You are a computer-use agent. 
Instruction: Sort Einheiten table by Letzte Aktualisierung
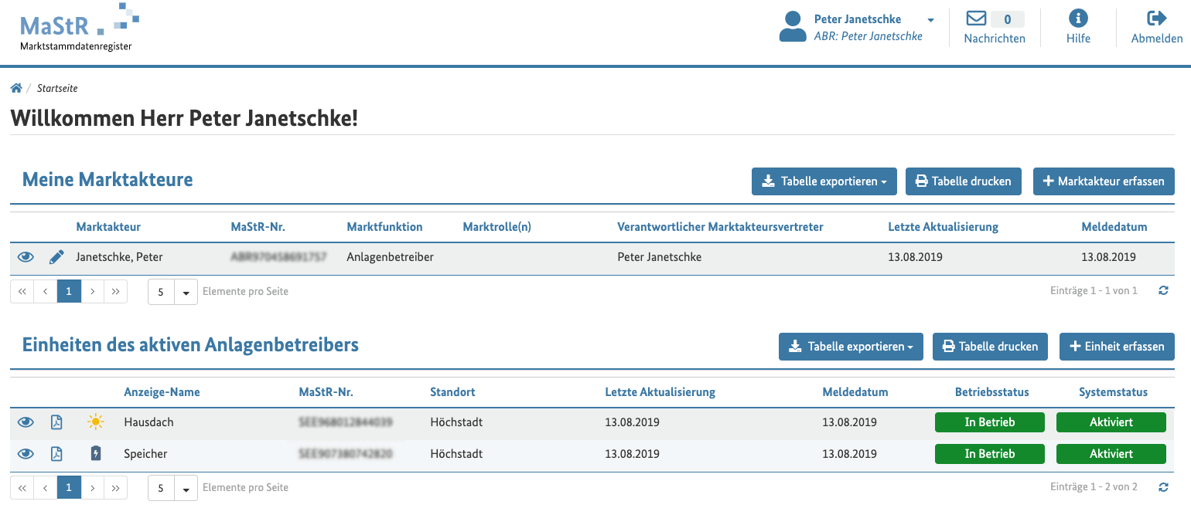point(660,392)
